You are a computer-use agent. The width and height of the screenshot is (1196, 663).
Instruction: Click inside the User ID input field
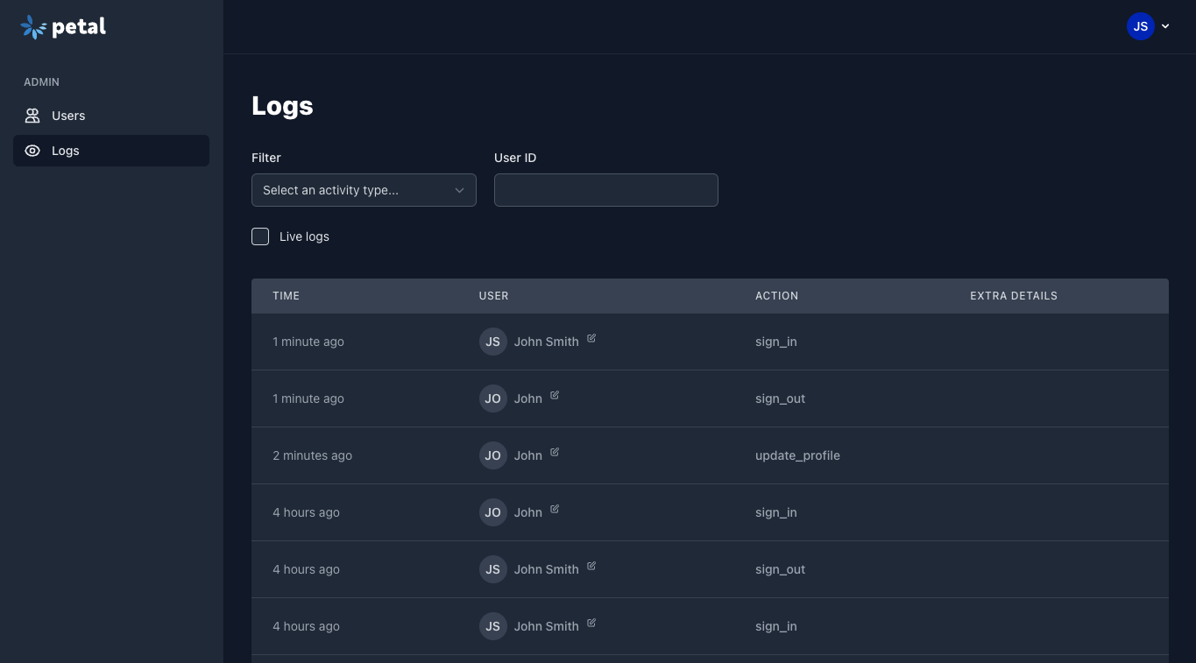[605, 190]
